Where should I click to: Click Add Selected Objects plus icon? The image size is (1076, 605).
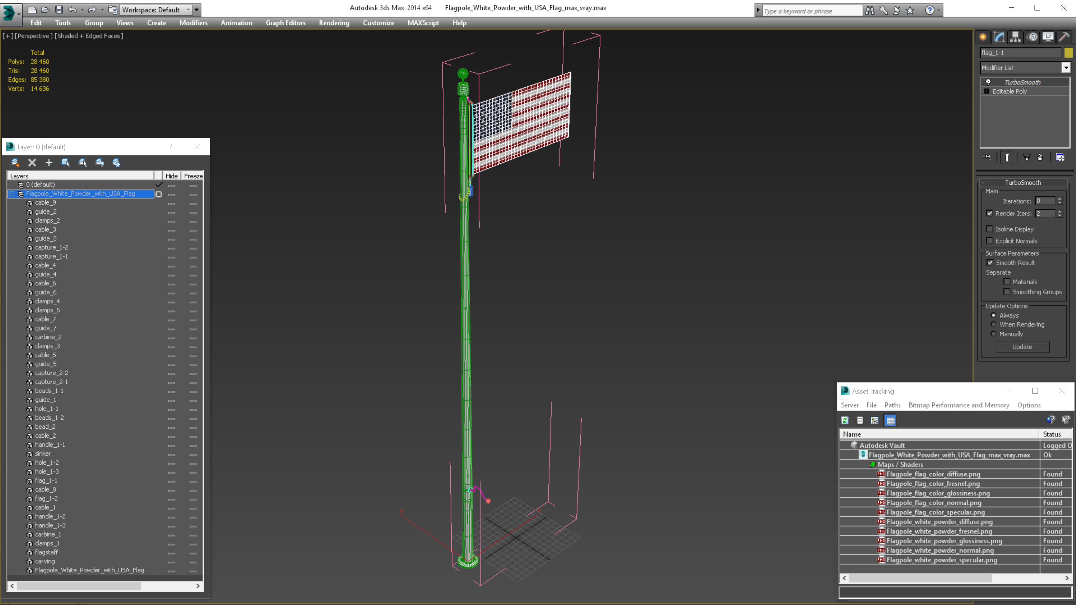(x=49, y=162)
